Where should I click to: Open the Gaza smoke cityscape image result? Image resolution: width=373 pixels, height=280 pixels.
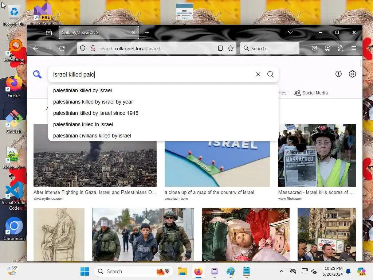click(x=95, y=164)
